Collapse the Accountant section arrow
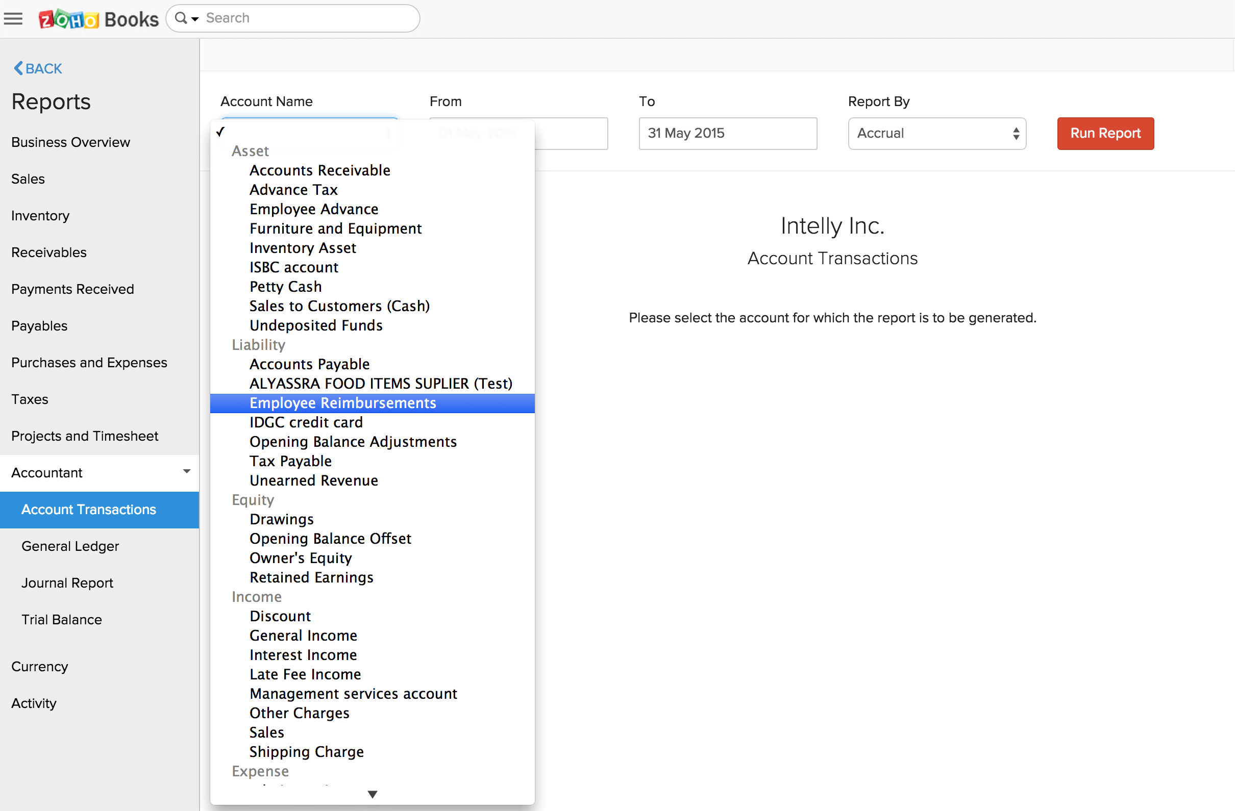This screenshot has height=811, width=1235. [x=186, y=471]
